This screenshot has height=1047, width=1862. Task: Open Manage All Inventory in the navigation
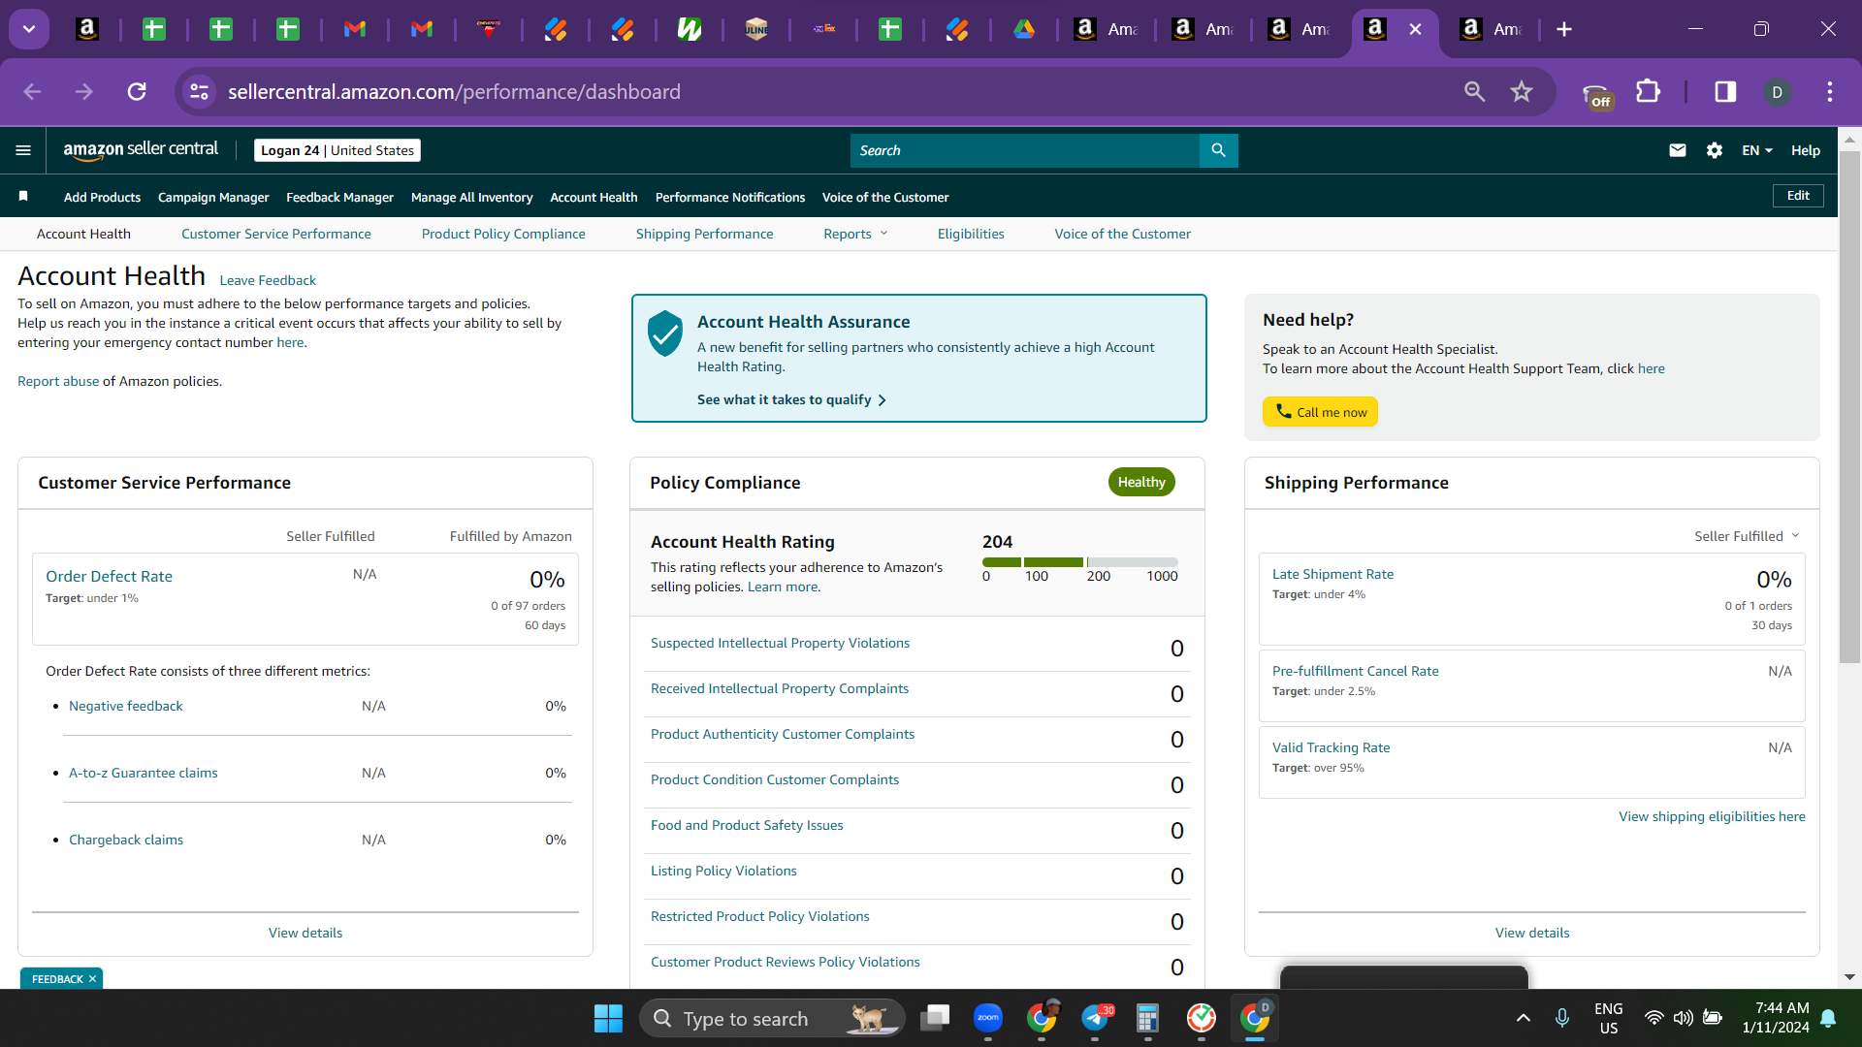pyautogui.click(x=472, y=197)
